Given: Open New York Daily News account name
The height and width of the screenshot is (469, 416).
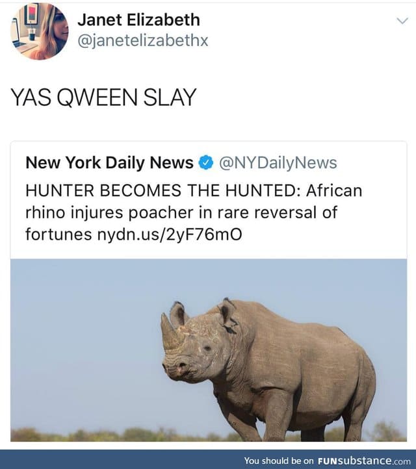Looking at the screenshot, I should coord(110,162).
